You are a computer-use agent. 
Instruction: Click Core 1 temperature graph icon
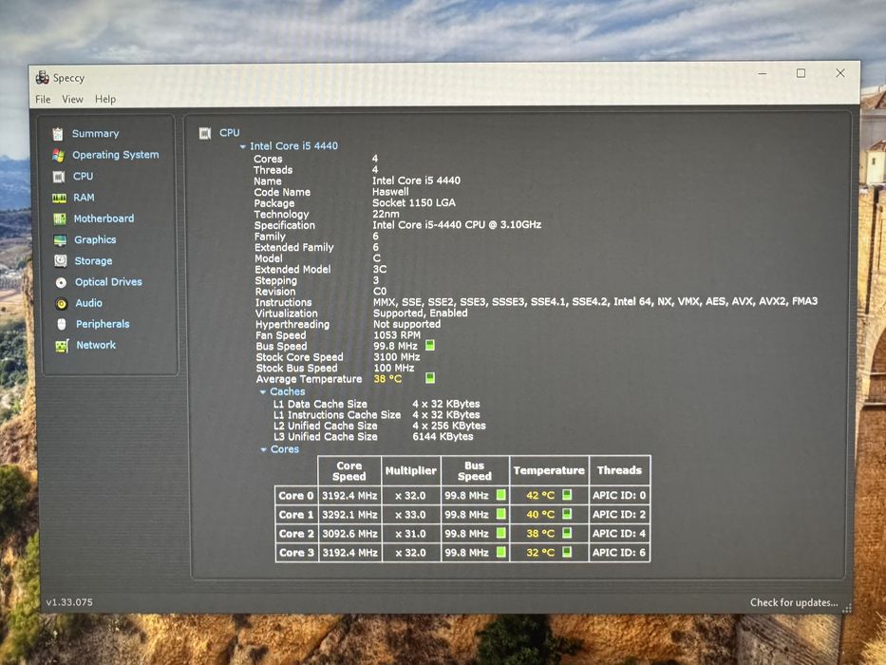tap(567, 513)
